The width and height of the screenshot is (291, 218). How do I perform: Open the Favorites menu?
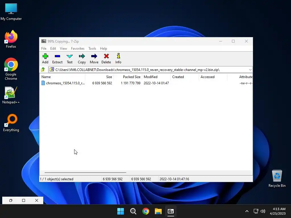point(78,48)
